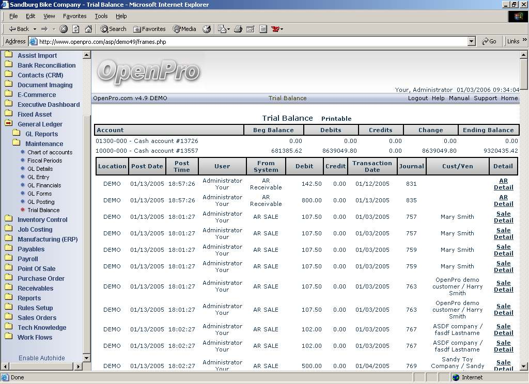Viewport: 529px width, 384px height.
Task: Open the Favorites toolbar button
Action: [149, 29]
